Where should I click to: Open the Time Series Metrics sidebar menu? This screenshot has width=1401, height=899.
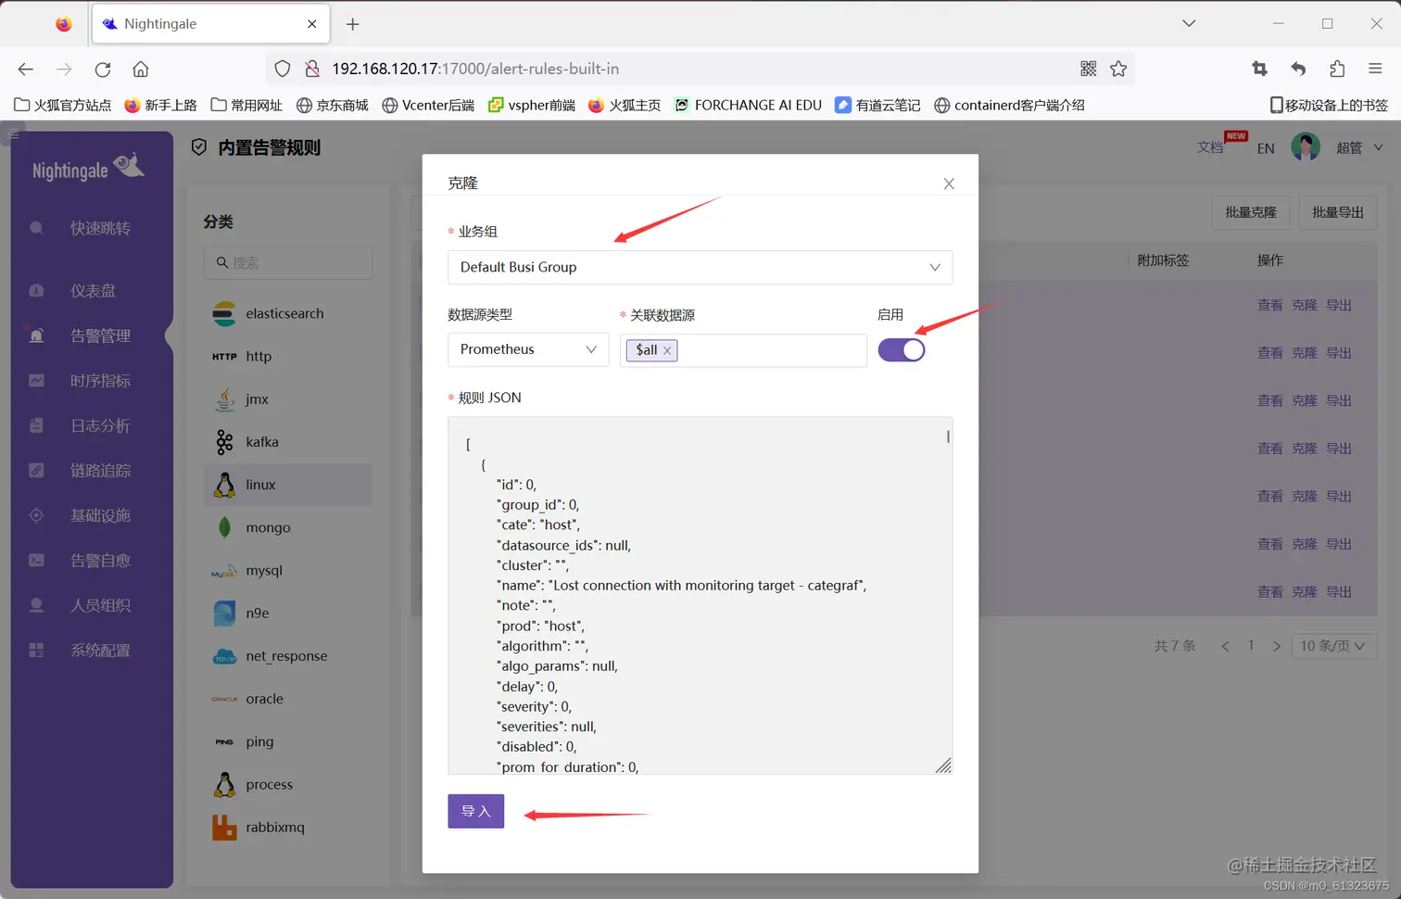(92, 381)
